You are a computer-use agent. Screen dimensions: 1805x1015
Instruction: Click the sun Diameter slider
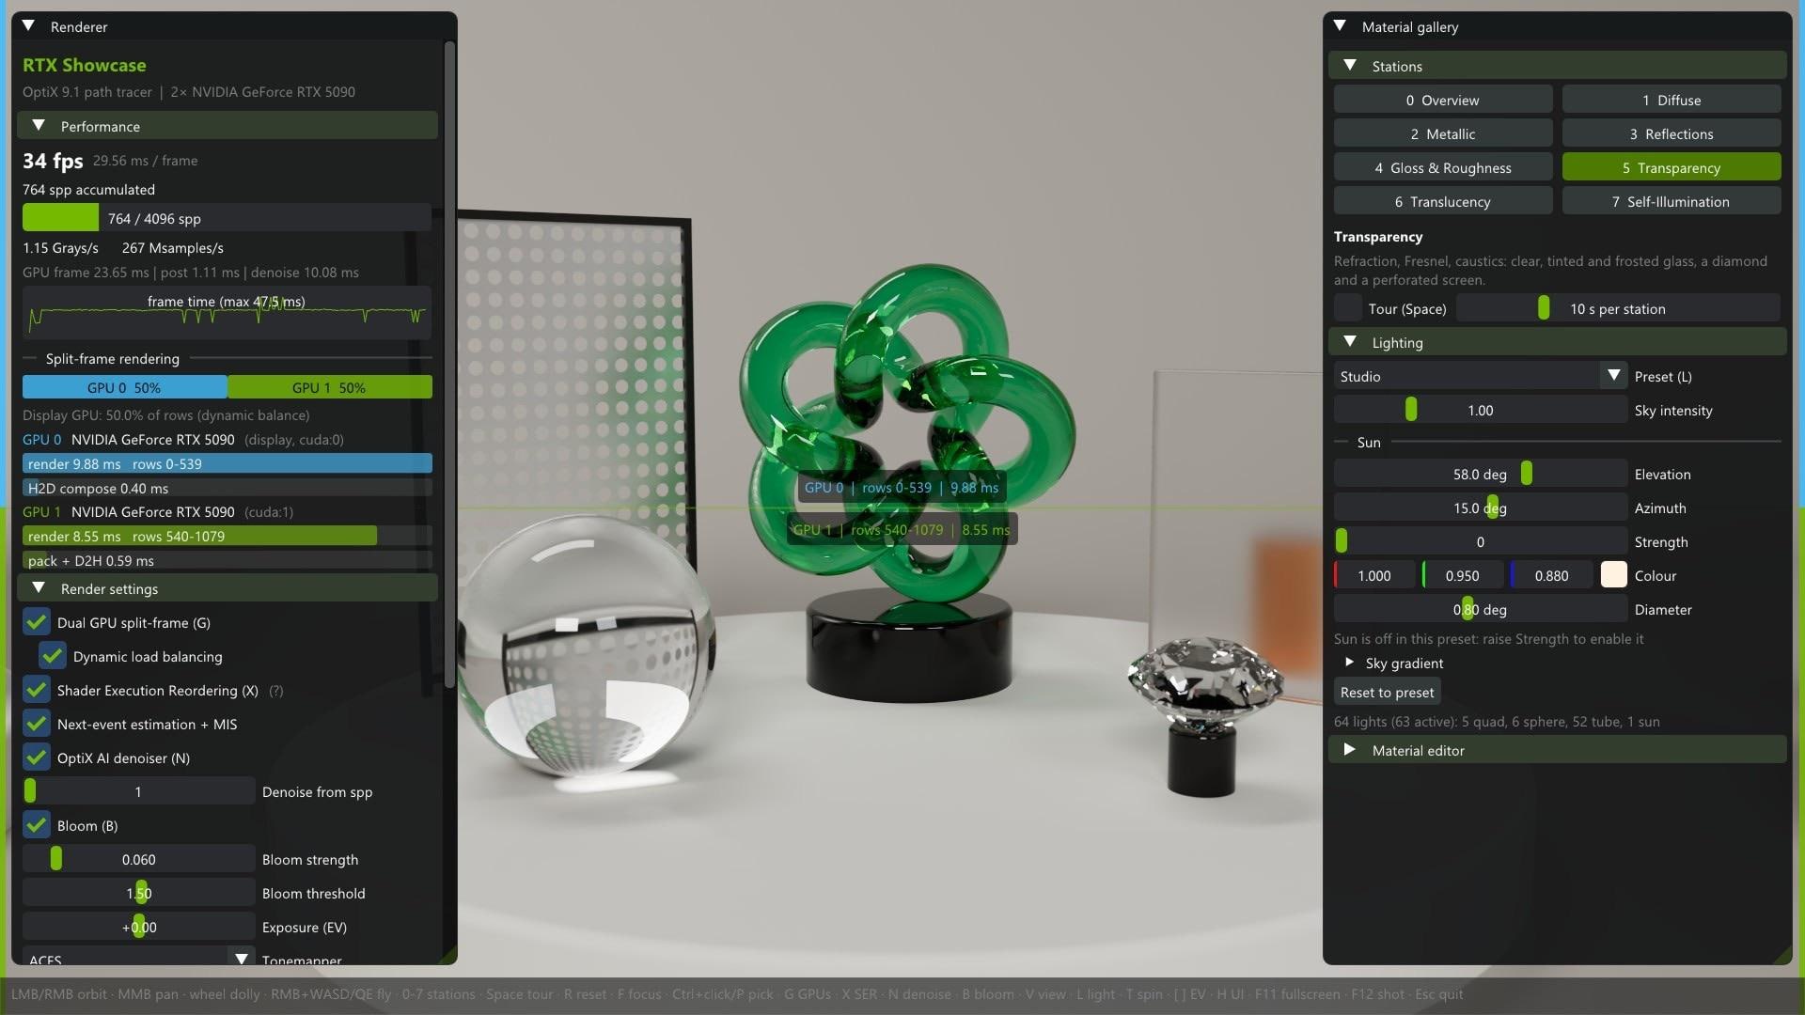click(1480, 609)
